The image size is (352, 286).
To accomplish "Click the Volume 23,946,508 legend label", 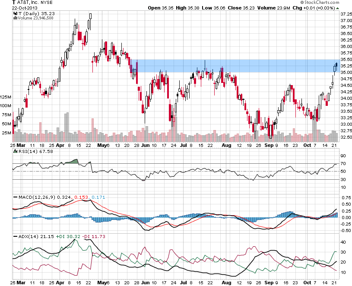I will (35, 18).
